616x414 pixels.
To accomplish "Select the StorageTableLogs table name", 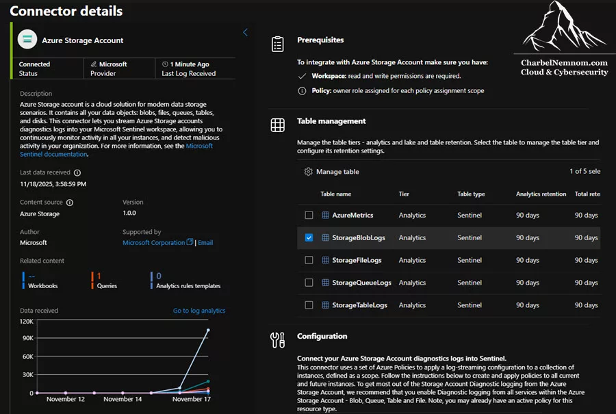I will (x=360, y=305).
